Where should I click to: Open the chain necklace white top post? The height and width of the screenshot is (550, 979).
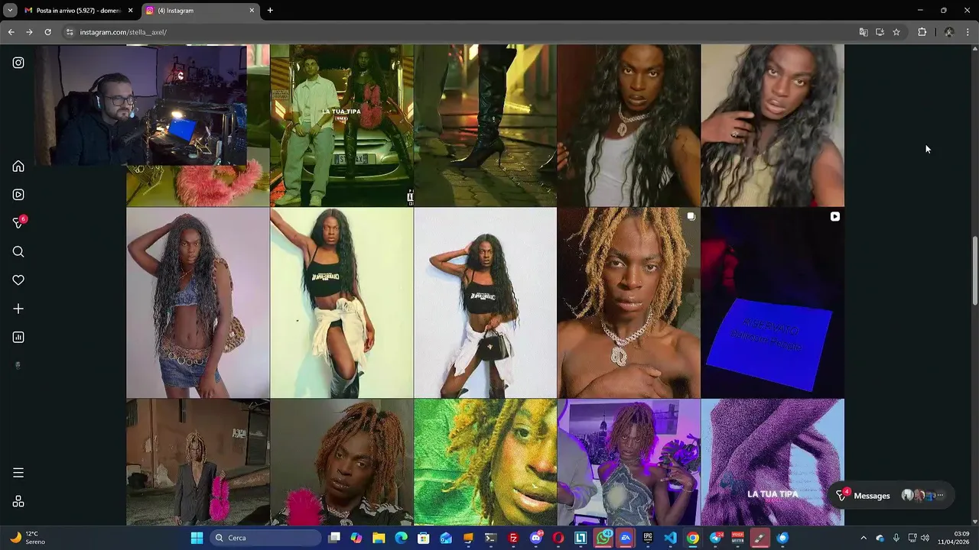[629, 125]
